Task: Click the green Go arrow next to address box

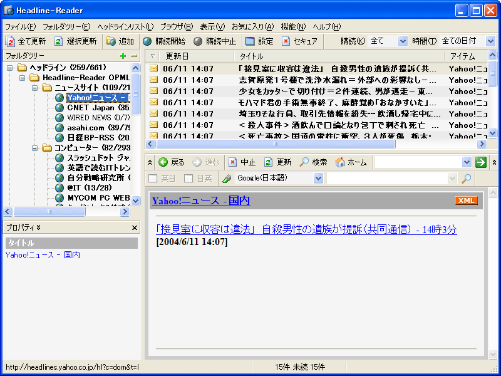Action: click(x=480, y=162)
